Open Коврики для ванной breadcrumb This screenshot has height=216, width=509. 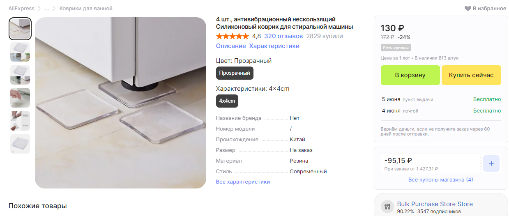86,9
